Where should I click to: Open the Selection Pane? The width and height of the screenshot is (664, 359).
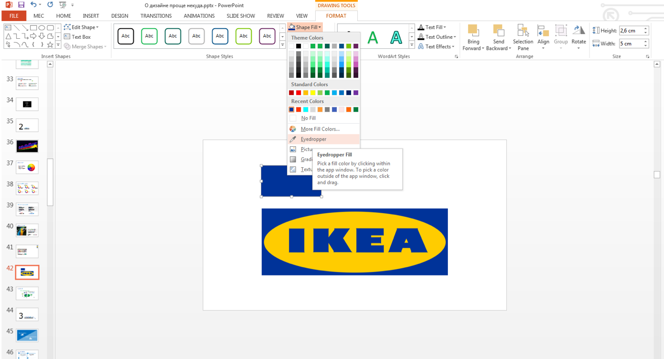(523, 37)
